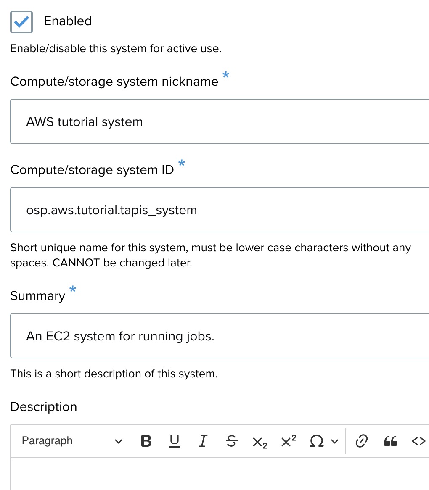Click the Description field label
This screenshot has width=429, height=490.
click(44, 407)
